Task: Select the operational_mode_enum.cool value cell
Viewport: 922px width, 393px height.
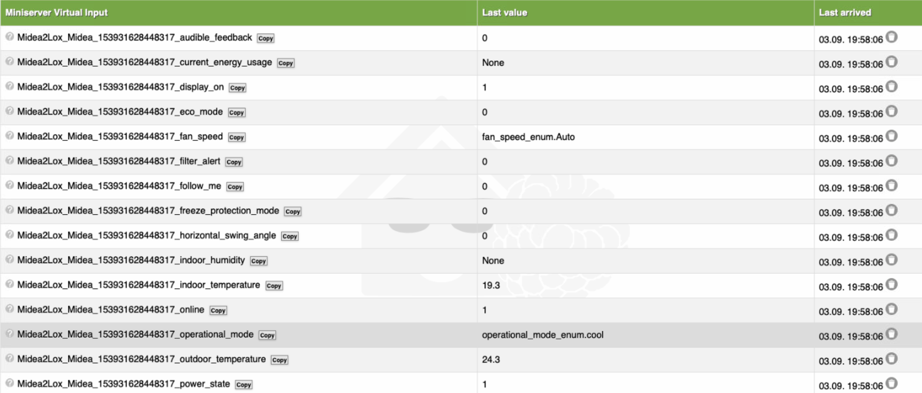Action: coord(542,335)
